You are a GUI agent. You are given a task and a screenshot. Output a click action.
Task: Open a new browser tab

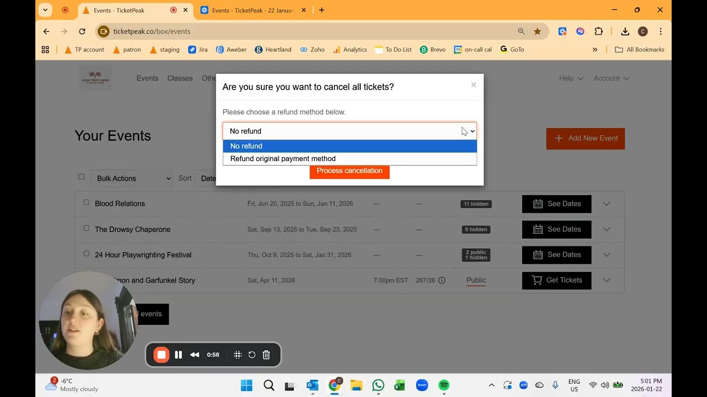click(321, 10)
